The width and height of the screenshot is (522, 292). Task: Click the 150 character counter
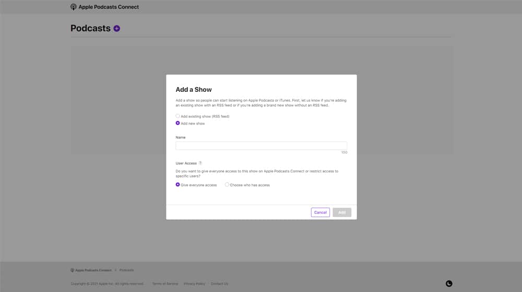(x=344, y=153)
